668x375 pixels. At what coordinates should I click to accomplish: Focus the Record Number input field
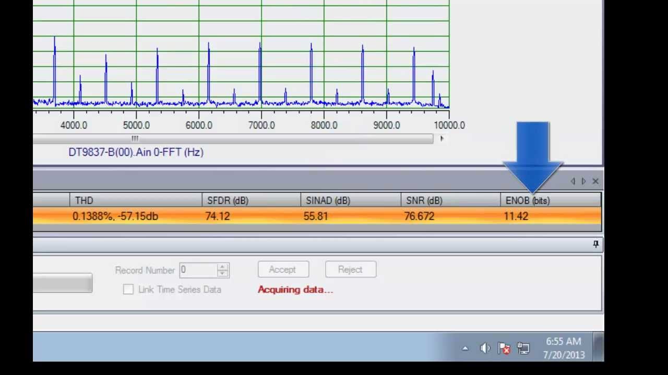click(x=198, y=270)
